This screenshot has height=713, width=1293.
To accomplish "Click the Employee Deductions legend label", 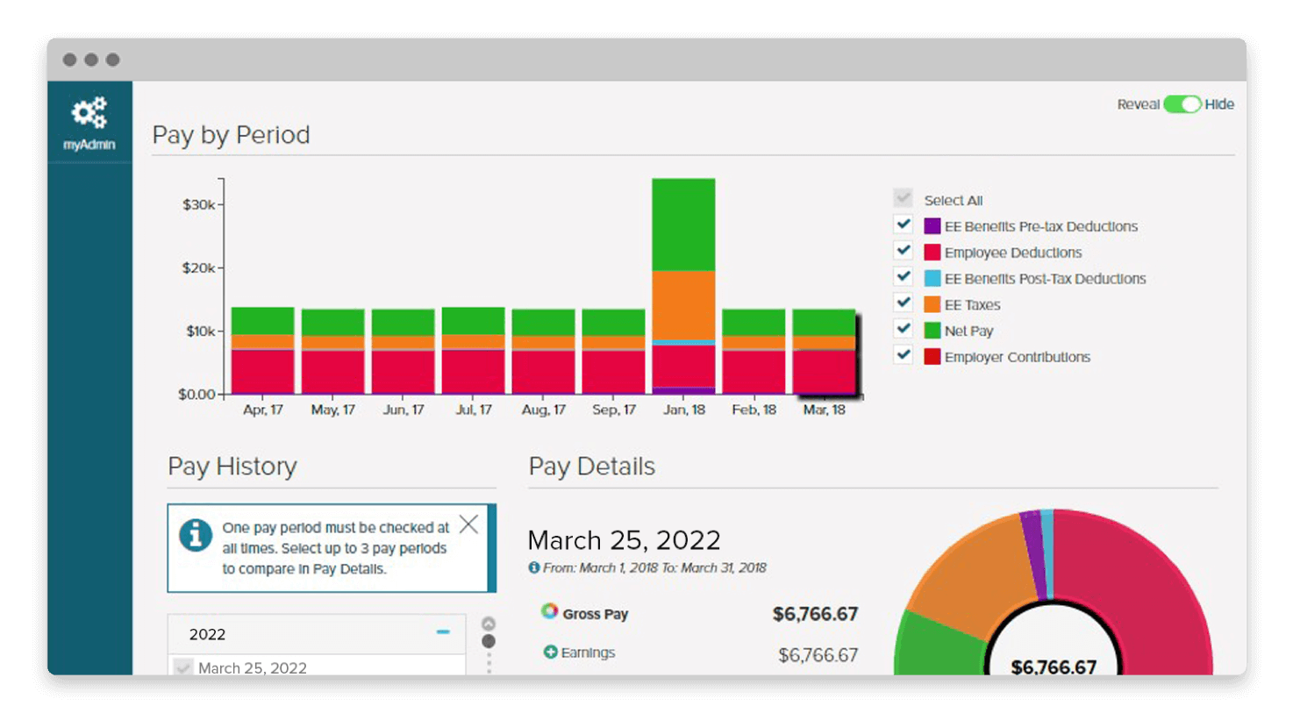I will 1013,253.
